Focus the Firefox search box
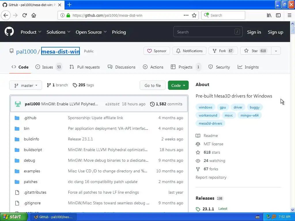The width and height of the screenshot is (295, 221). coord(223,15)
